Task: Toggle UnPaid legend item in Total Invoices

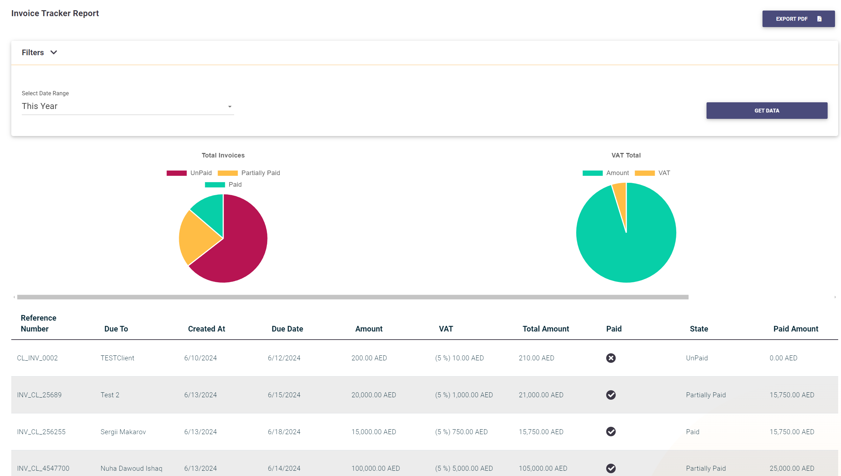Action: (189, 173)
